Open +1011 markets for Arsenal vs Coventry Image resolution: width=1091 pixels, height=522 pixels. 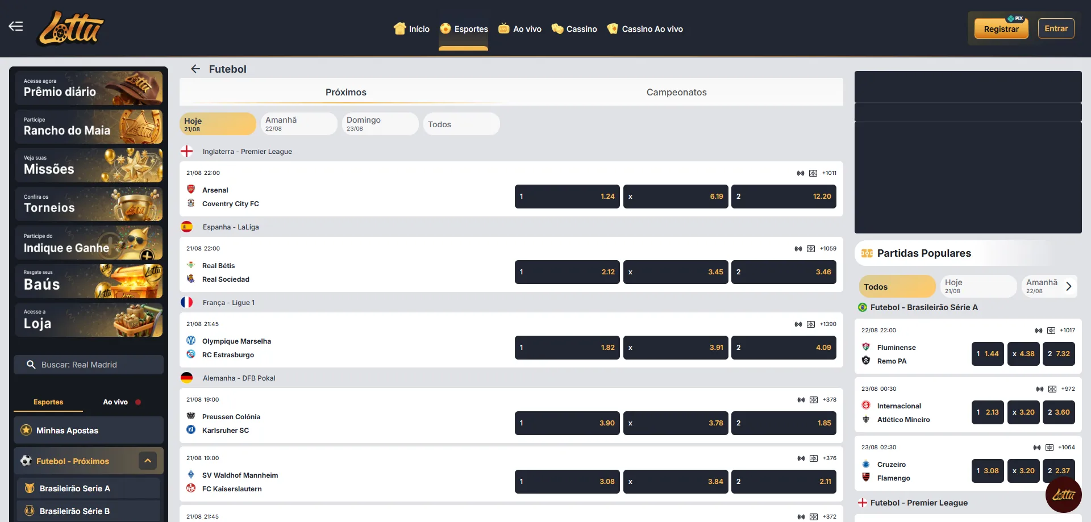pos(829,173)
